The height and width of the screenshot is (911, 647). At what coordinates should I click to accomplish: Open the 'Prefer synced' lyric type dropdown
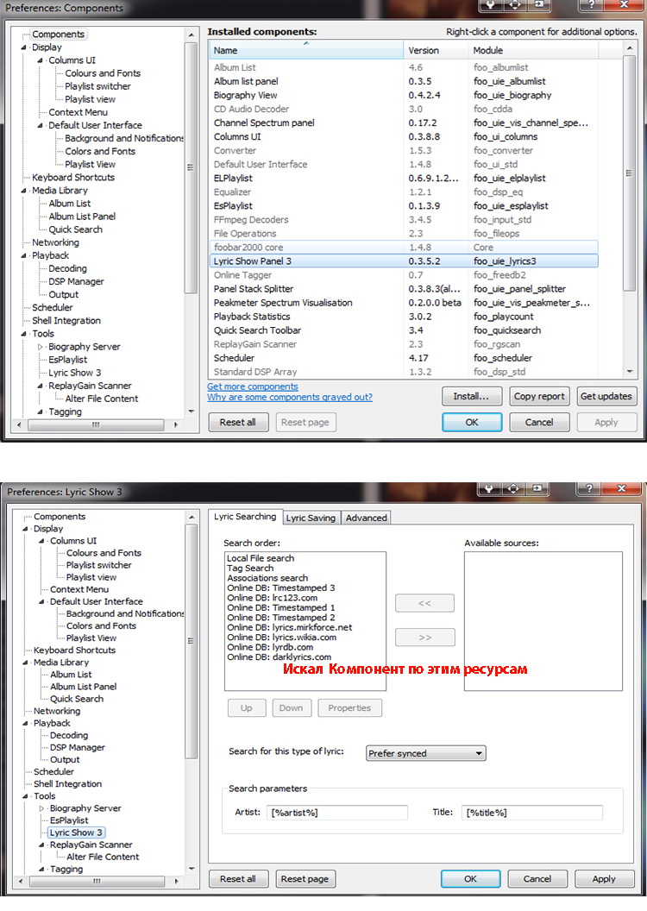click(x=425, y=753)
